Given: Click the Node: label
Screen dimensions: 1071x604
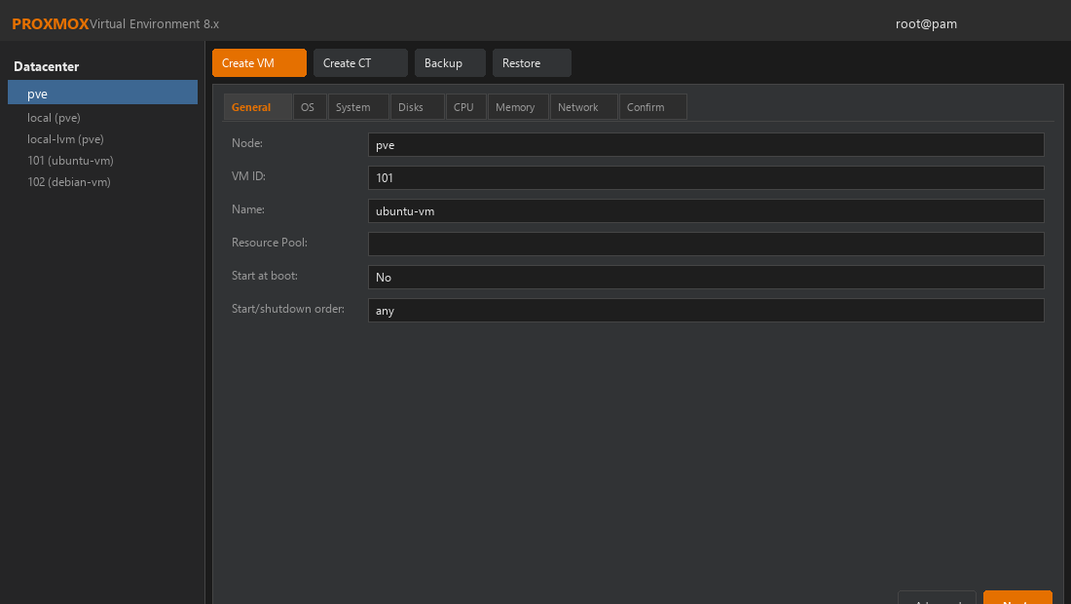Looking at the screenshot, I should pos(247,143).
